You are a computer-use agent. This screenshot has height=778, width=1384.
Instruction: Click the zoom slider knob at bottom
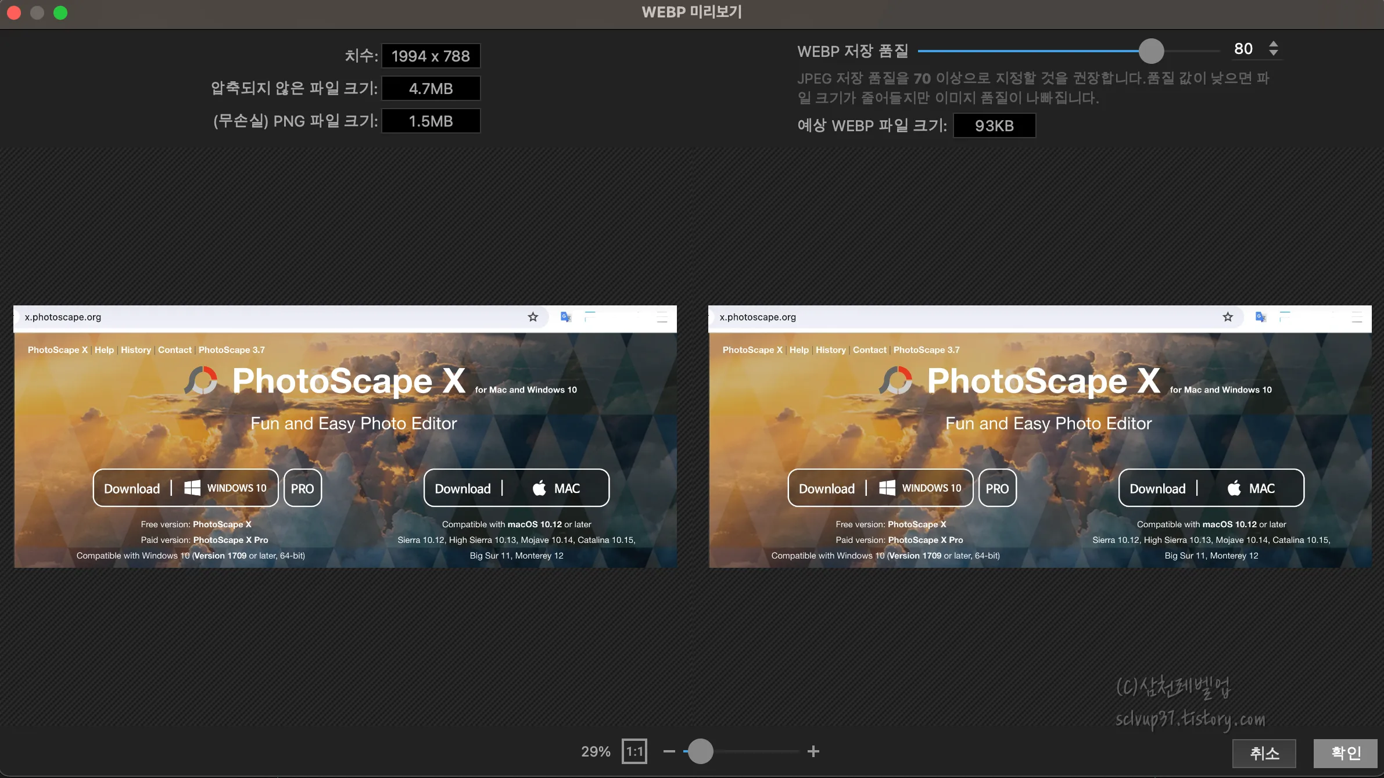tap(701, 751)
